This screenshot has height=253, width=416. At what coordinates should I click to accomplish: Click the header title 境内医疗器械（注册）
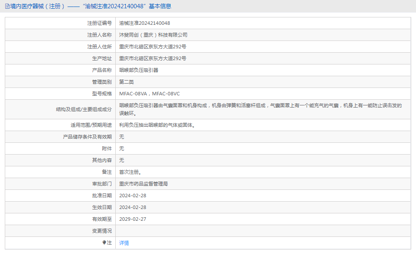click(x=37, y=6)
